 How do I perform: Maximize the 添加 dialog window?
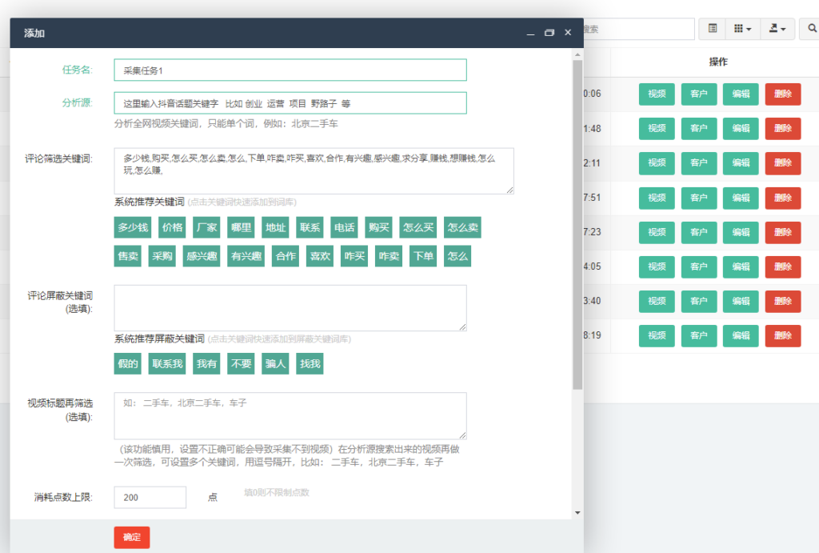point(549,33)
